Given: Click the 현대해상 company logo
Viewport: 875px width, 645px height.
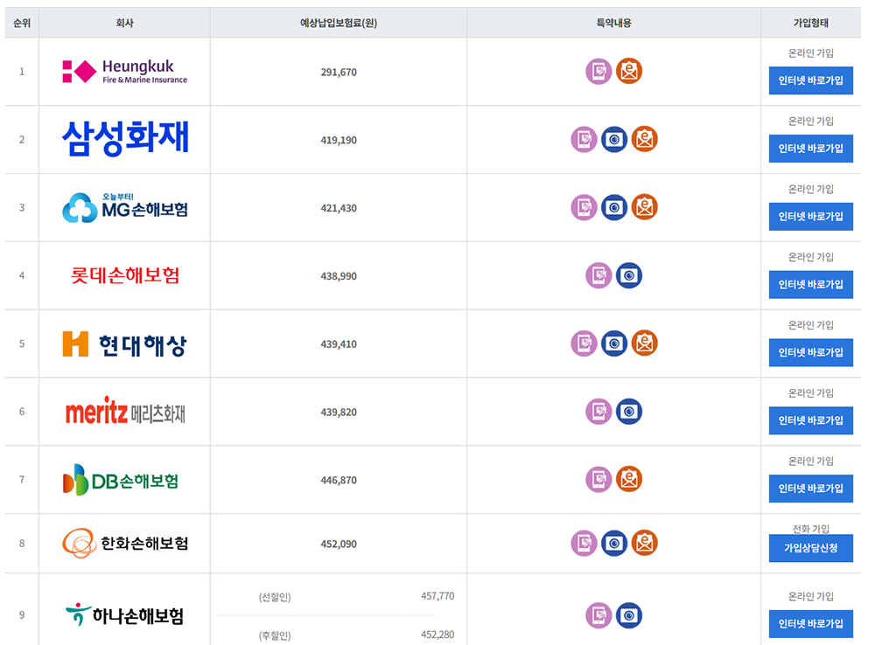Looking at the screenshot, I should click(125, 343).
